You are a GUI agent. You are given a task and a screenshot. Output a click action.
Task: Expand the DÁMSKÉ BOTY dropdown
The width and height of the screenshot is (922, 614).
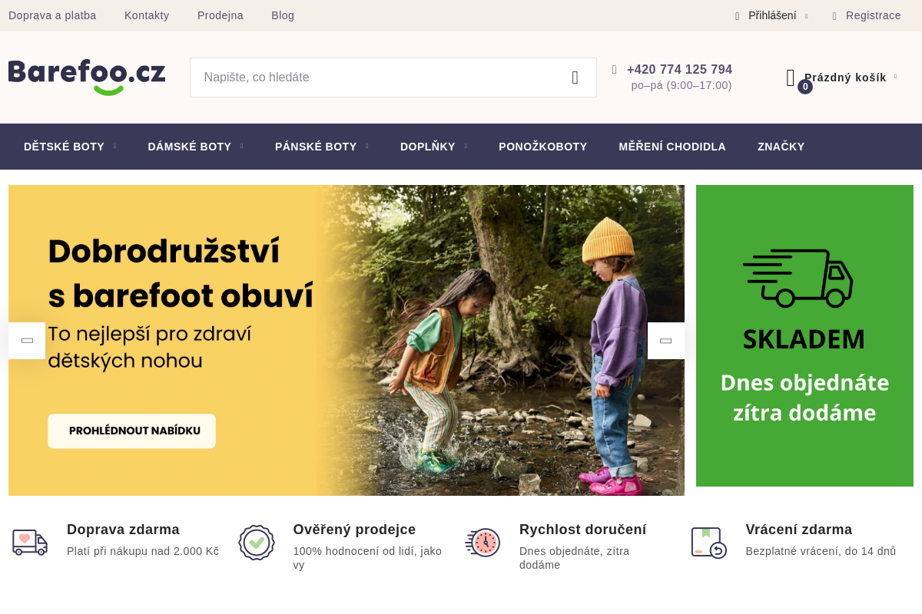pyautogui.click(x=190, y=147)
